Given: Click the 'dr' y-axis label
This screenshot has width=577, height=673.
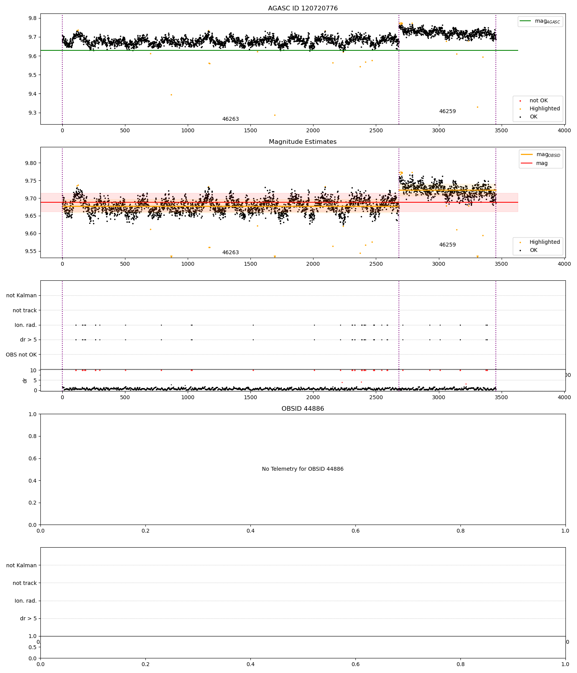Looking at the screenshot, I should point(25,380).
